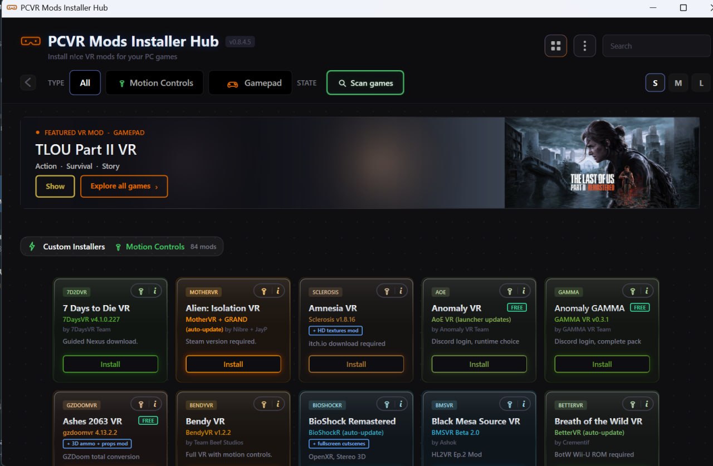
Task: Click the Scan games button
Action: pyautogui.click(x=365, y=83)
